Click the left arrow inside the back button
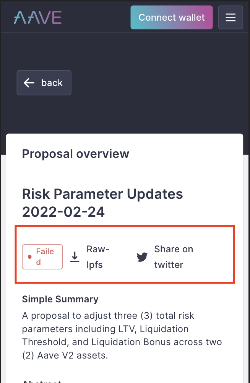250x383 pixels. [29, 83]
